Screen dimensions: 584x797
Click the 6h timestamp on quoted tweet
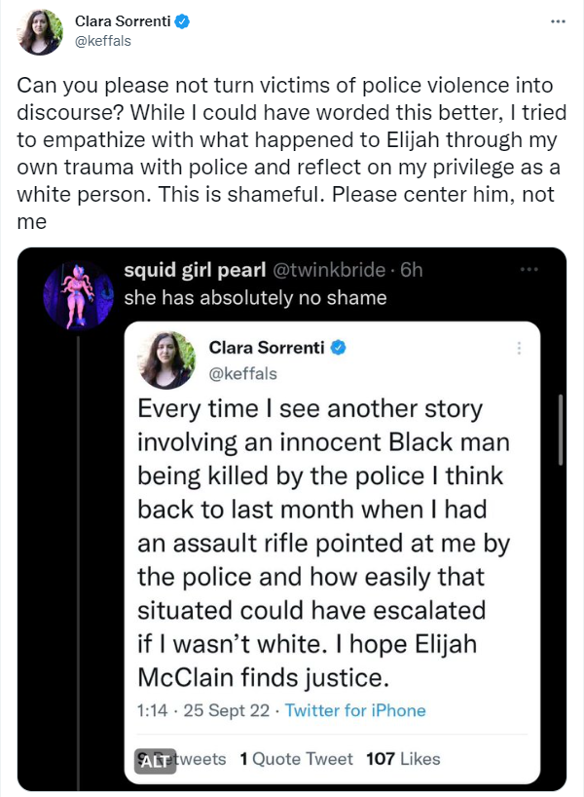click(x=412, y=271)
